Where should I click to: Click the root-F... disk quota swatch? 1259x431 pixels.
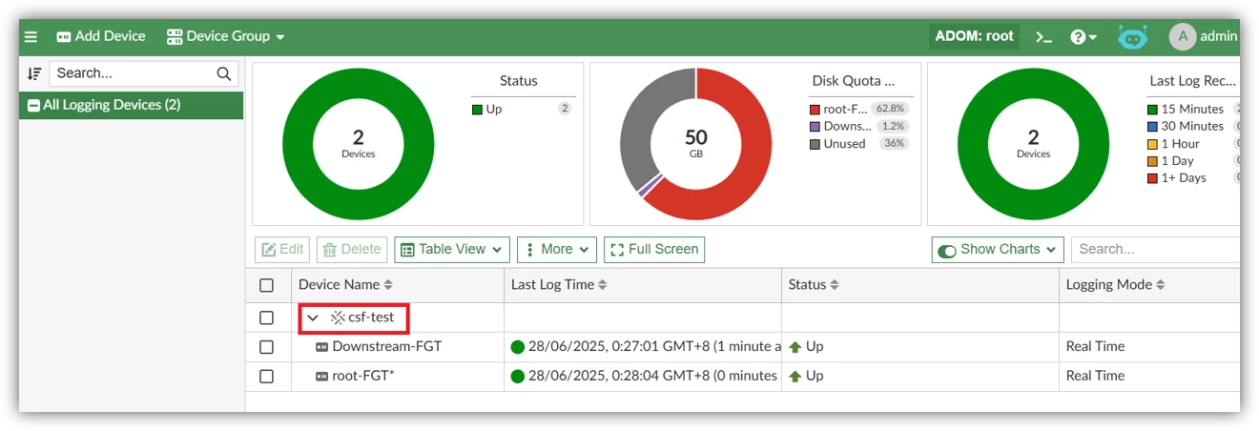click(815, 110)
